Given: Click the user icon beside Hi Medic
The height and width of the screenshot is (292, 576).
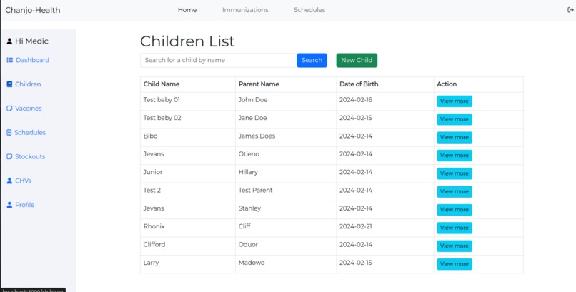Looking at the screenshot, I should pos(9,41).
